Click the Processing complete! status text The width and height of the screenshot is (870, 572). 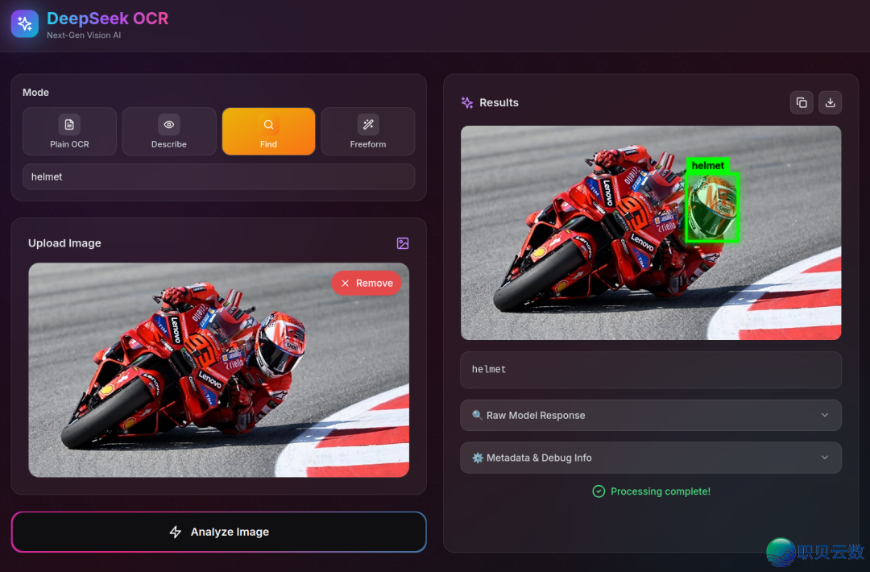pos(661,491)
